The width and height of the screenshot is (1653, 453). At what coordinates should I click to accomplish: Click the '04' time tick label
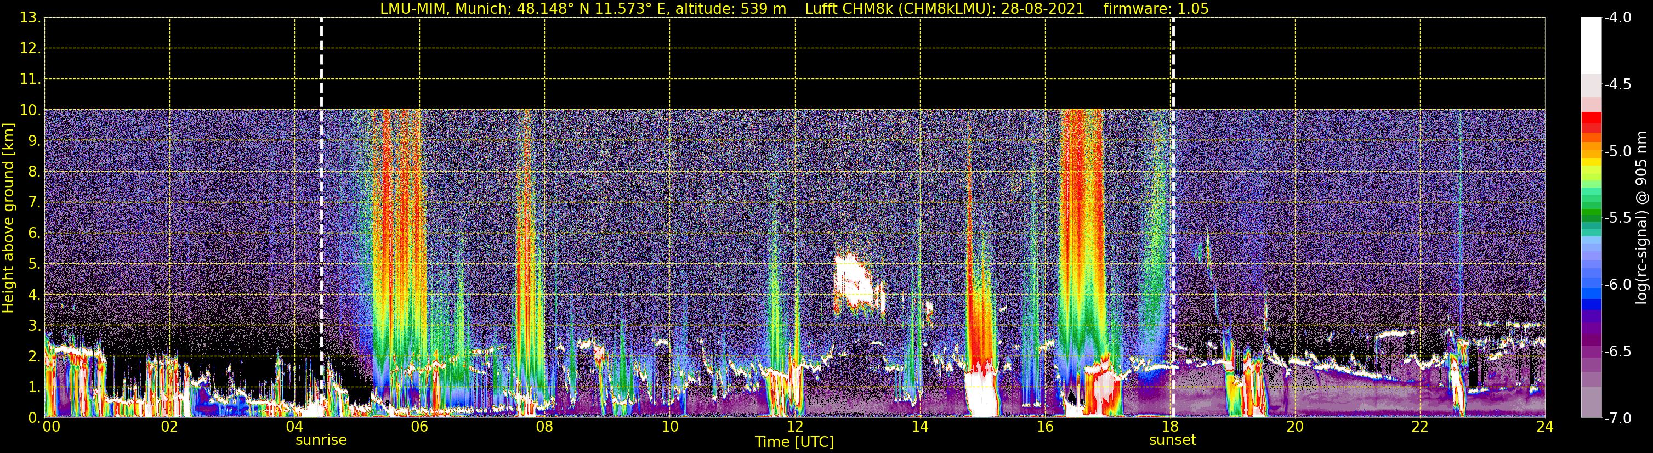point(294,427)
